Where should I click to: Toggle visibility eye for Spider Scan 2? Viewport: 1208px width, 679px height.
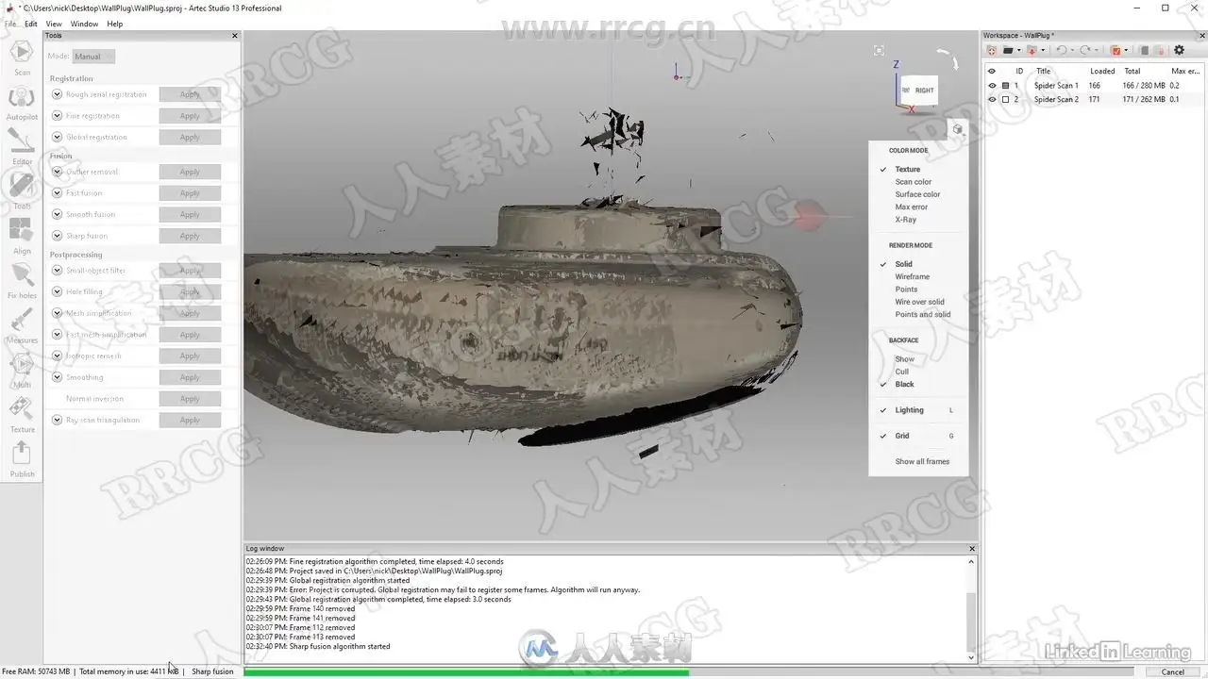coord(992,99)
